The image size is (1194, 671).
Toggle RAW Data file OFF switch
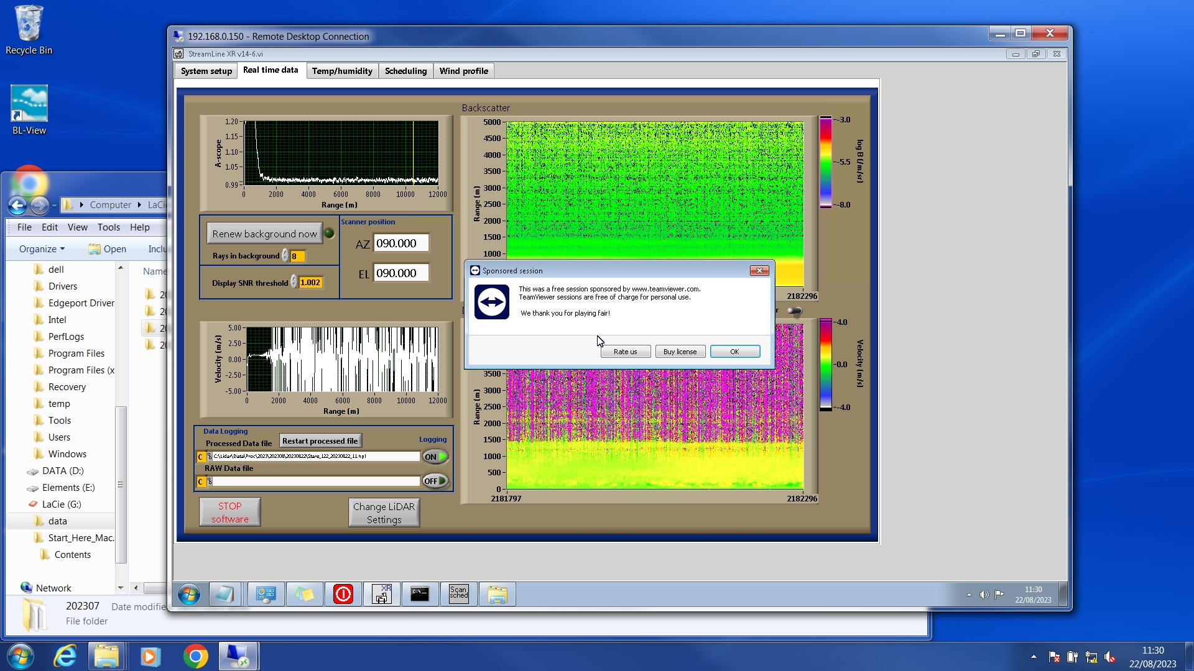tap(435, 481)
